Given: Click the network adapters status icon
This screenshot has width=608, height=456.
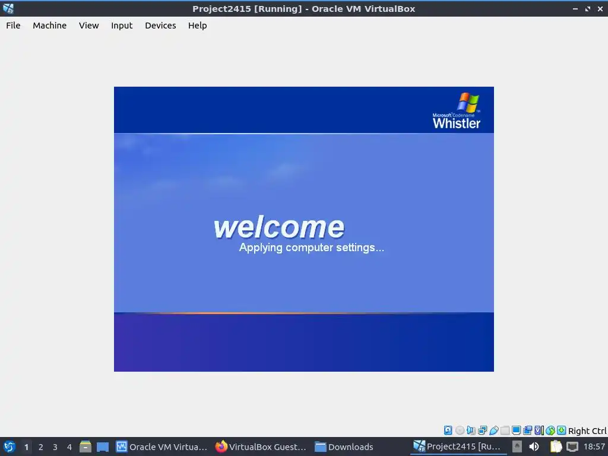Looking at the screenshot, I should pyautogui.click(x=482, y=430).
